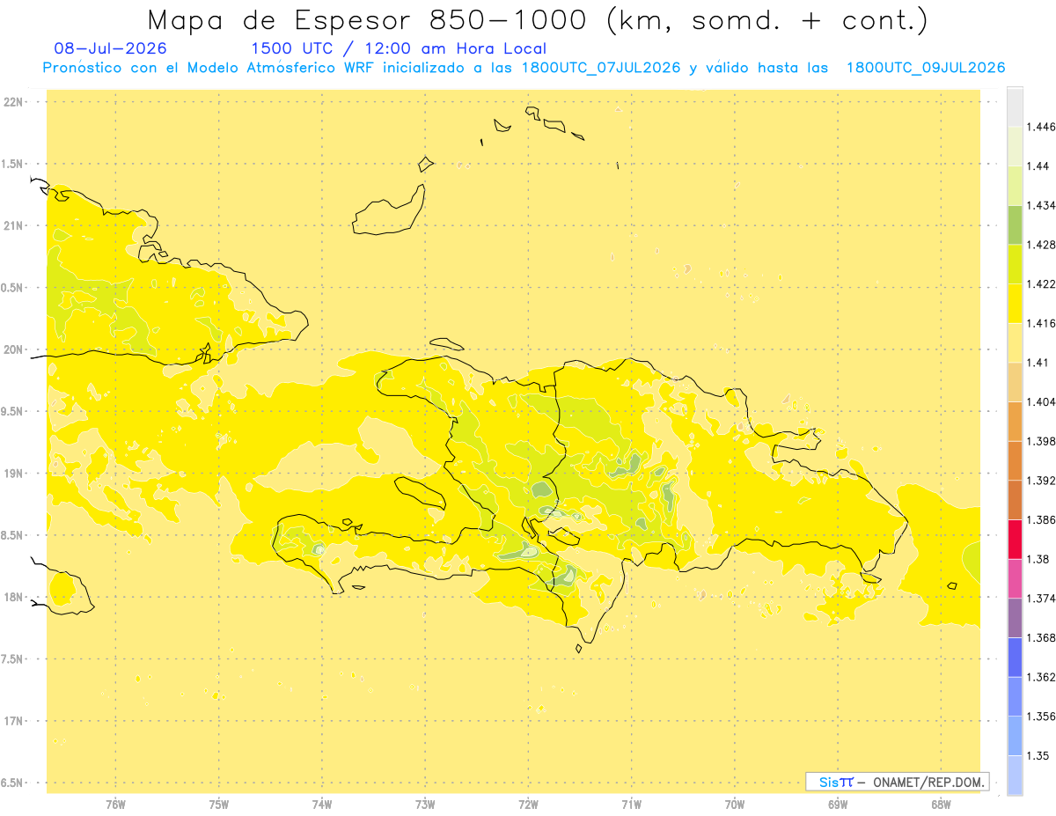Click the colorbar value '1.404'

click(x=1040, y=402)
